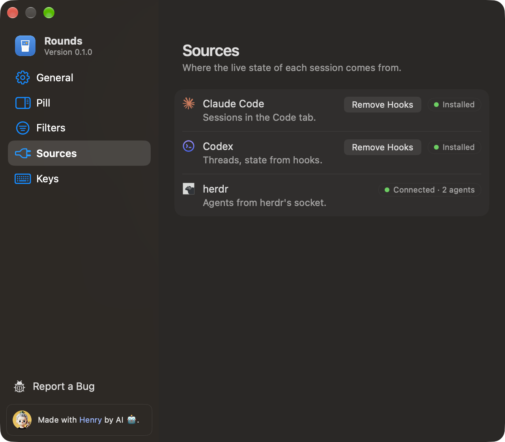Click the 'Where the live state' subtitle

(x=292, y=68)
